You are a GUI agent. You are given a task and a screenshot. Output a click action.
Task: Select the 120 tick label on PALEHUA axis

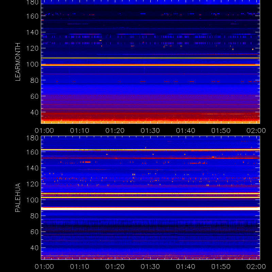click(32, 184)
